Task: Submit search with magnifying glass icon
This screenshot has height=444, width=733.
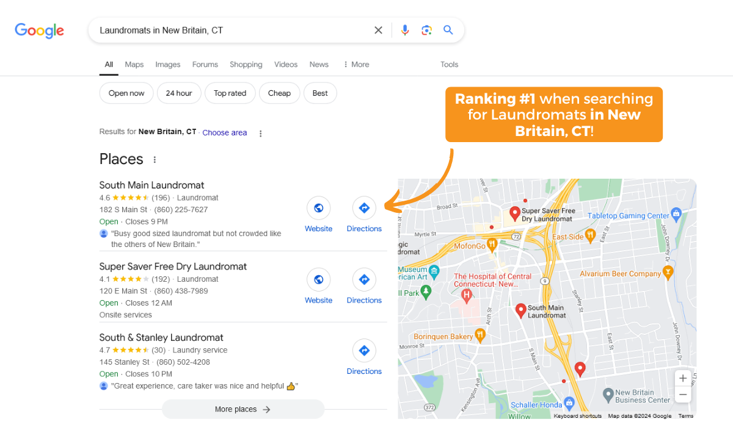Action: pyautogui.click(x=448, y=30)
